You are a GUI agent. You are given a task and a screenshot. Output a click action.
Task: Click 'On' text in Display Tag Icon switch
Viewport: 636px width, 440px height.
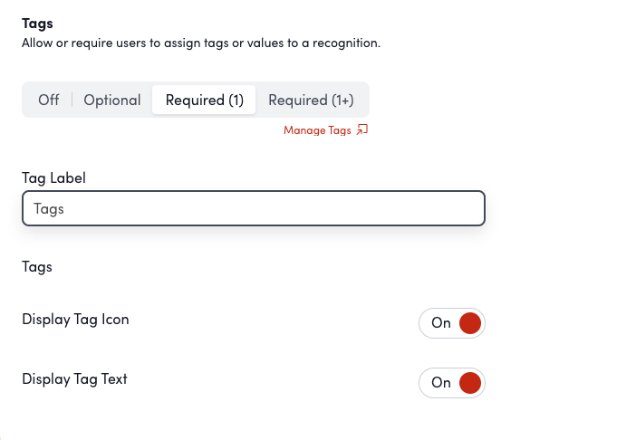pos(441,323)
